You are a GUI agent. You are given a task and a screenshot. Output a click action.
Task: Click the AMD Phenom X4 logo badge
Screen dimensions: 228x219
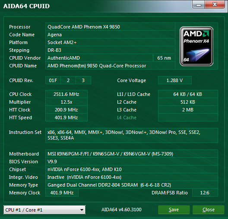(196, 46)
